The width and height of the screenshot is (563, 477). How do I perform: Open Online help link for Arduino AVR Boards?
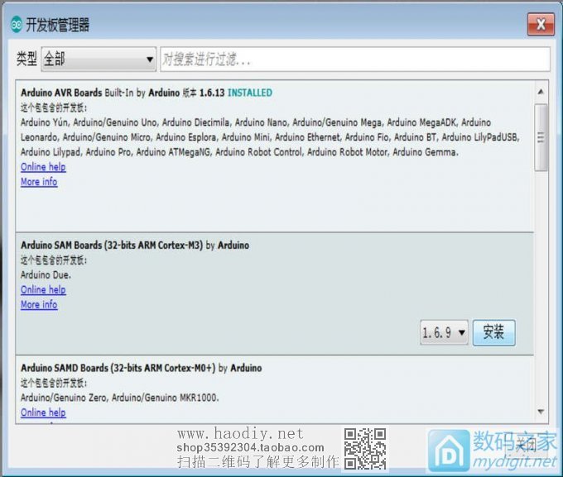pyautogui.click(x=43, y=167)
